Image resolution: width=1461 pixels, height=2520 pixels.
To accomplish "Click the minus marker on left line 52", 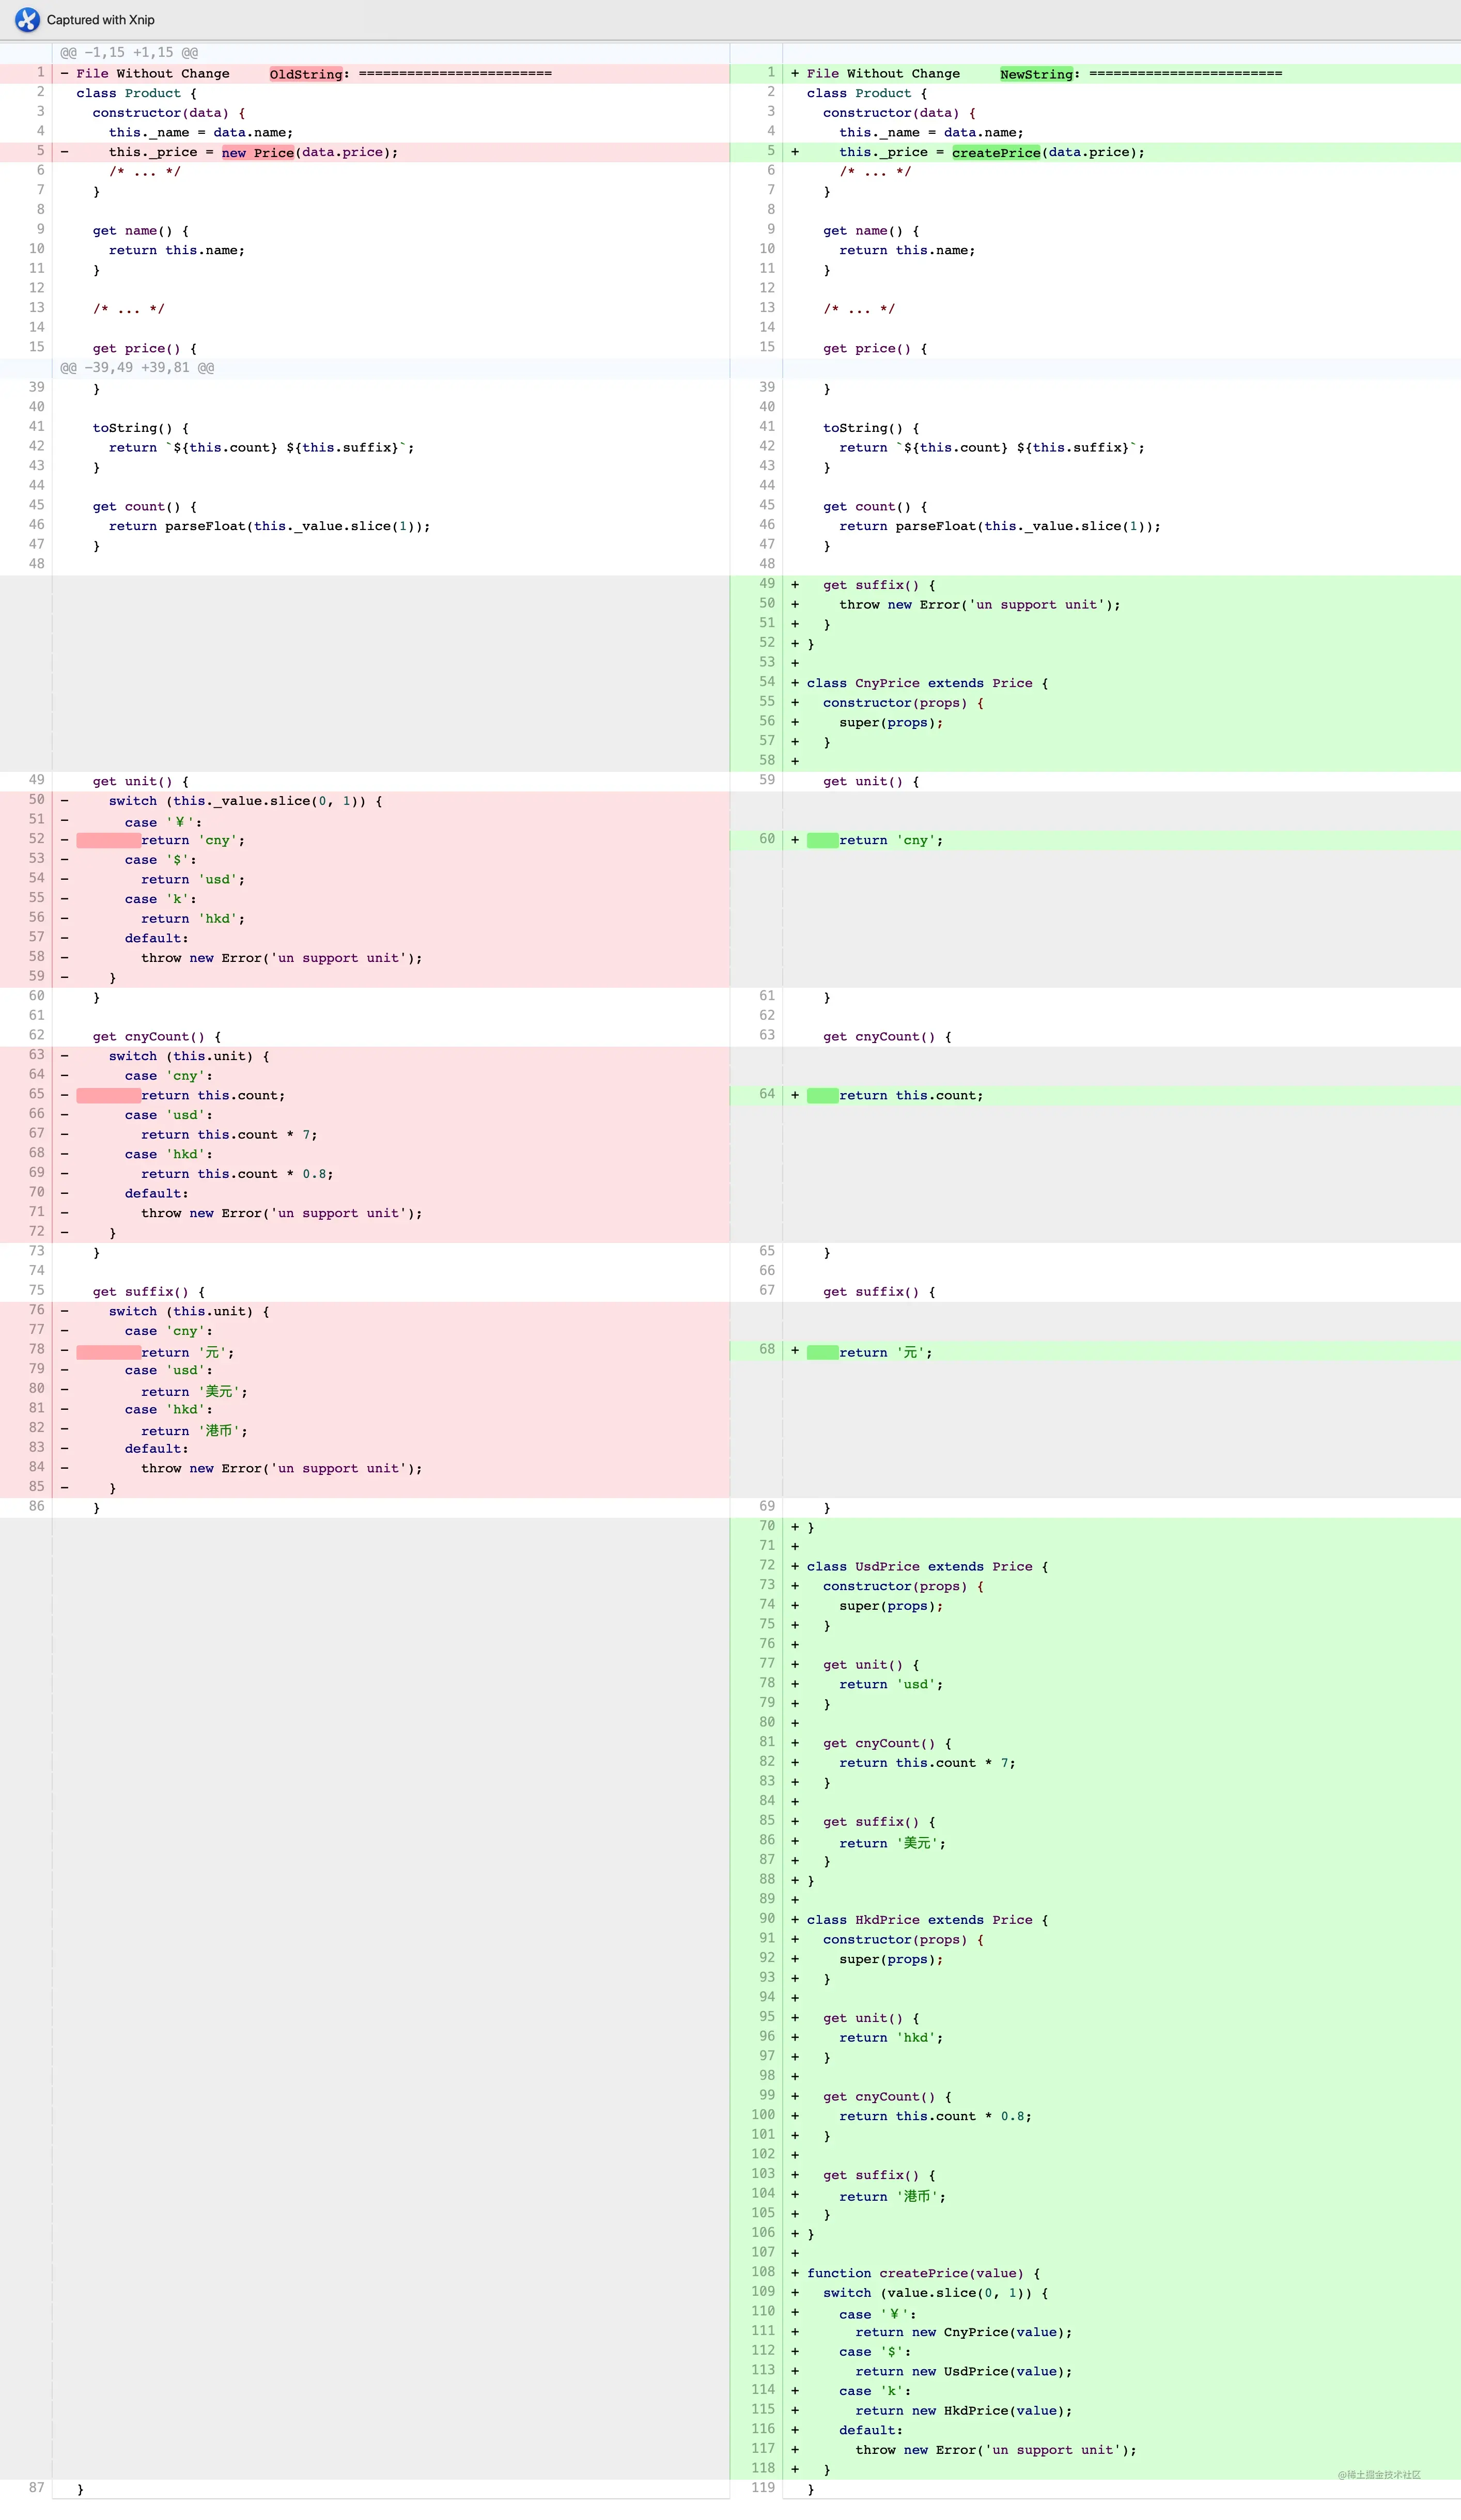I will [x=64, y=840].
